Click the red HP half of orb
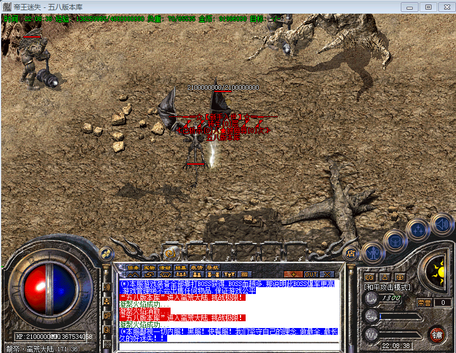Image resolution: width=456 pixels, height=353 pixels. [35, 289]
